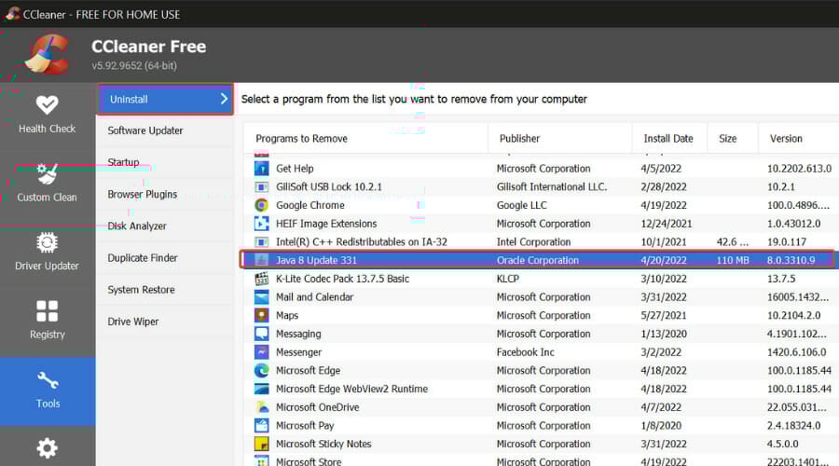Click Messenger program icon
Viewport: 839px width, 466px height.
click(261, 352)
